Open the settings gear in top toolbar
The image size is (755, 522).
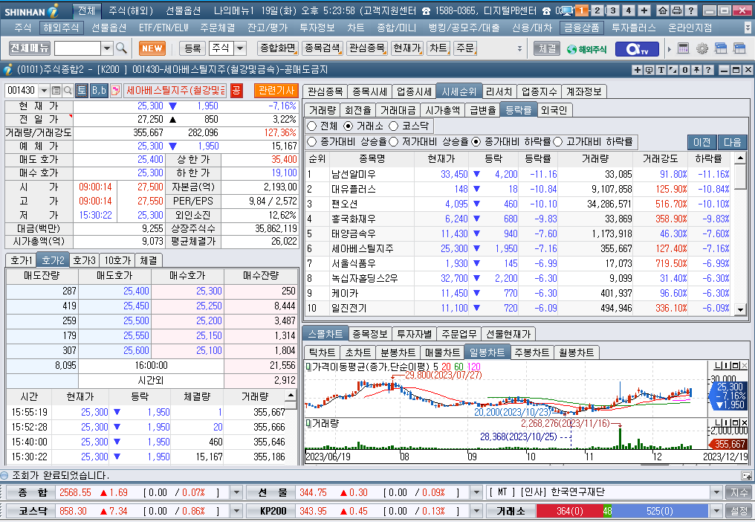point(702,48)
